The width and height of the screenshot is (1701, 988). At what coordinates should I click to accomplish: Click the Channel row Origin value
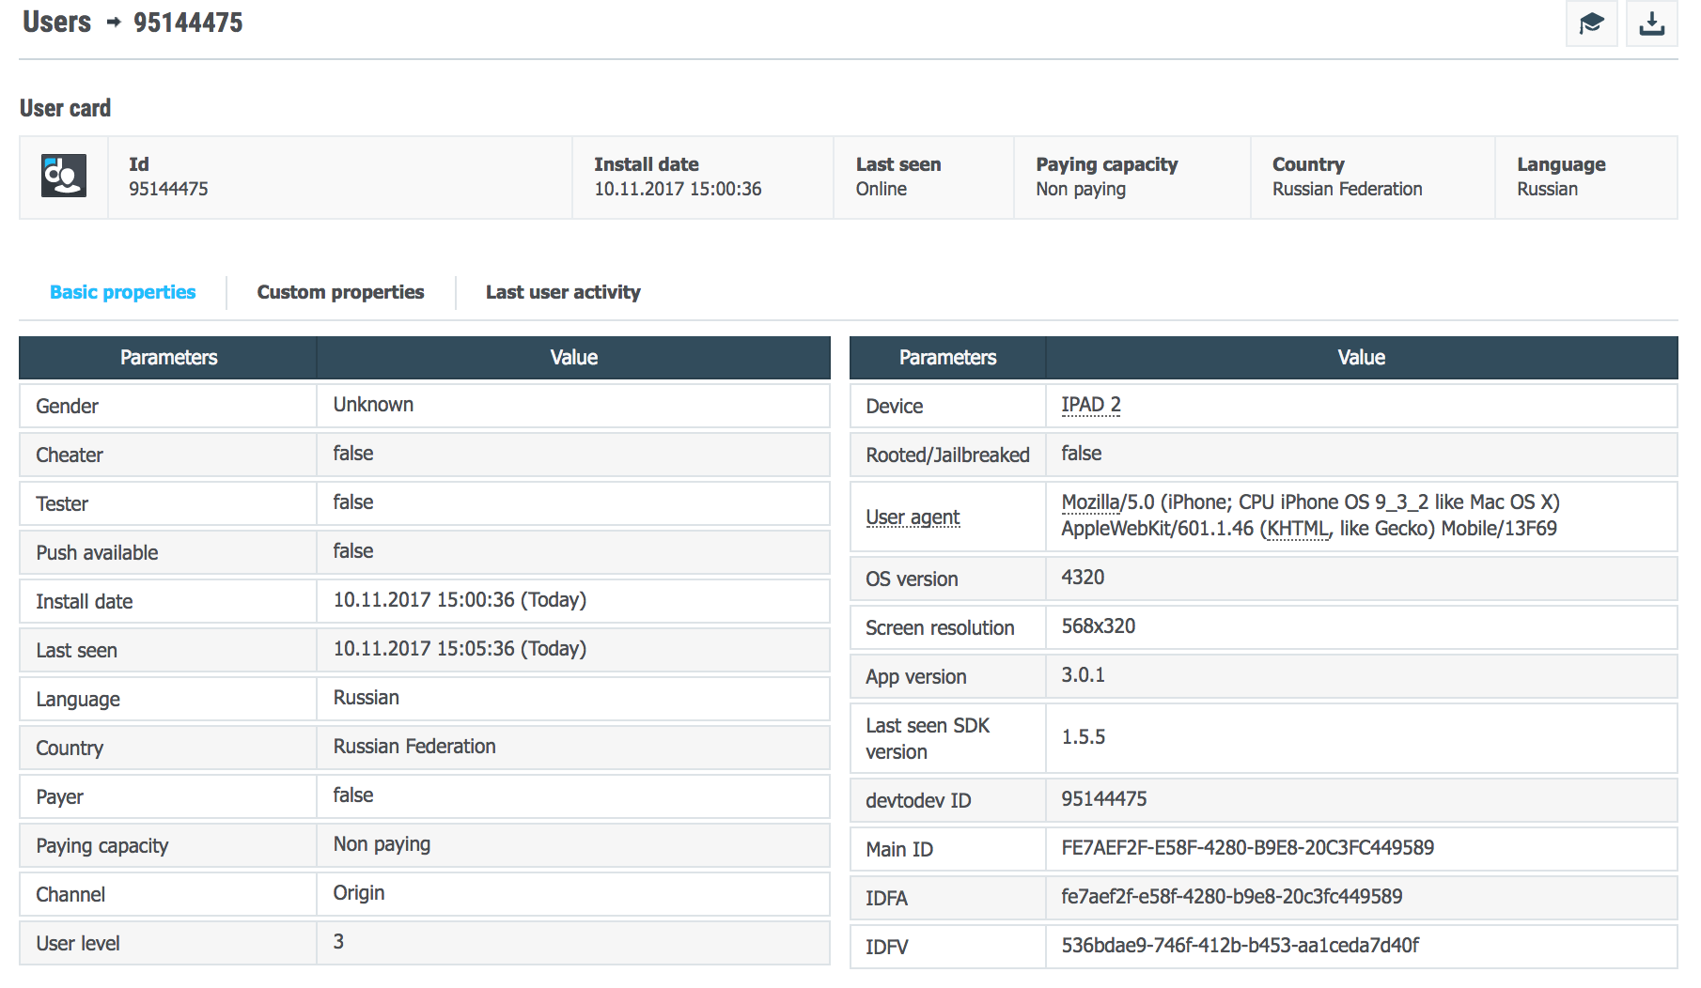(x=359, y=893)
